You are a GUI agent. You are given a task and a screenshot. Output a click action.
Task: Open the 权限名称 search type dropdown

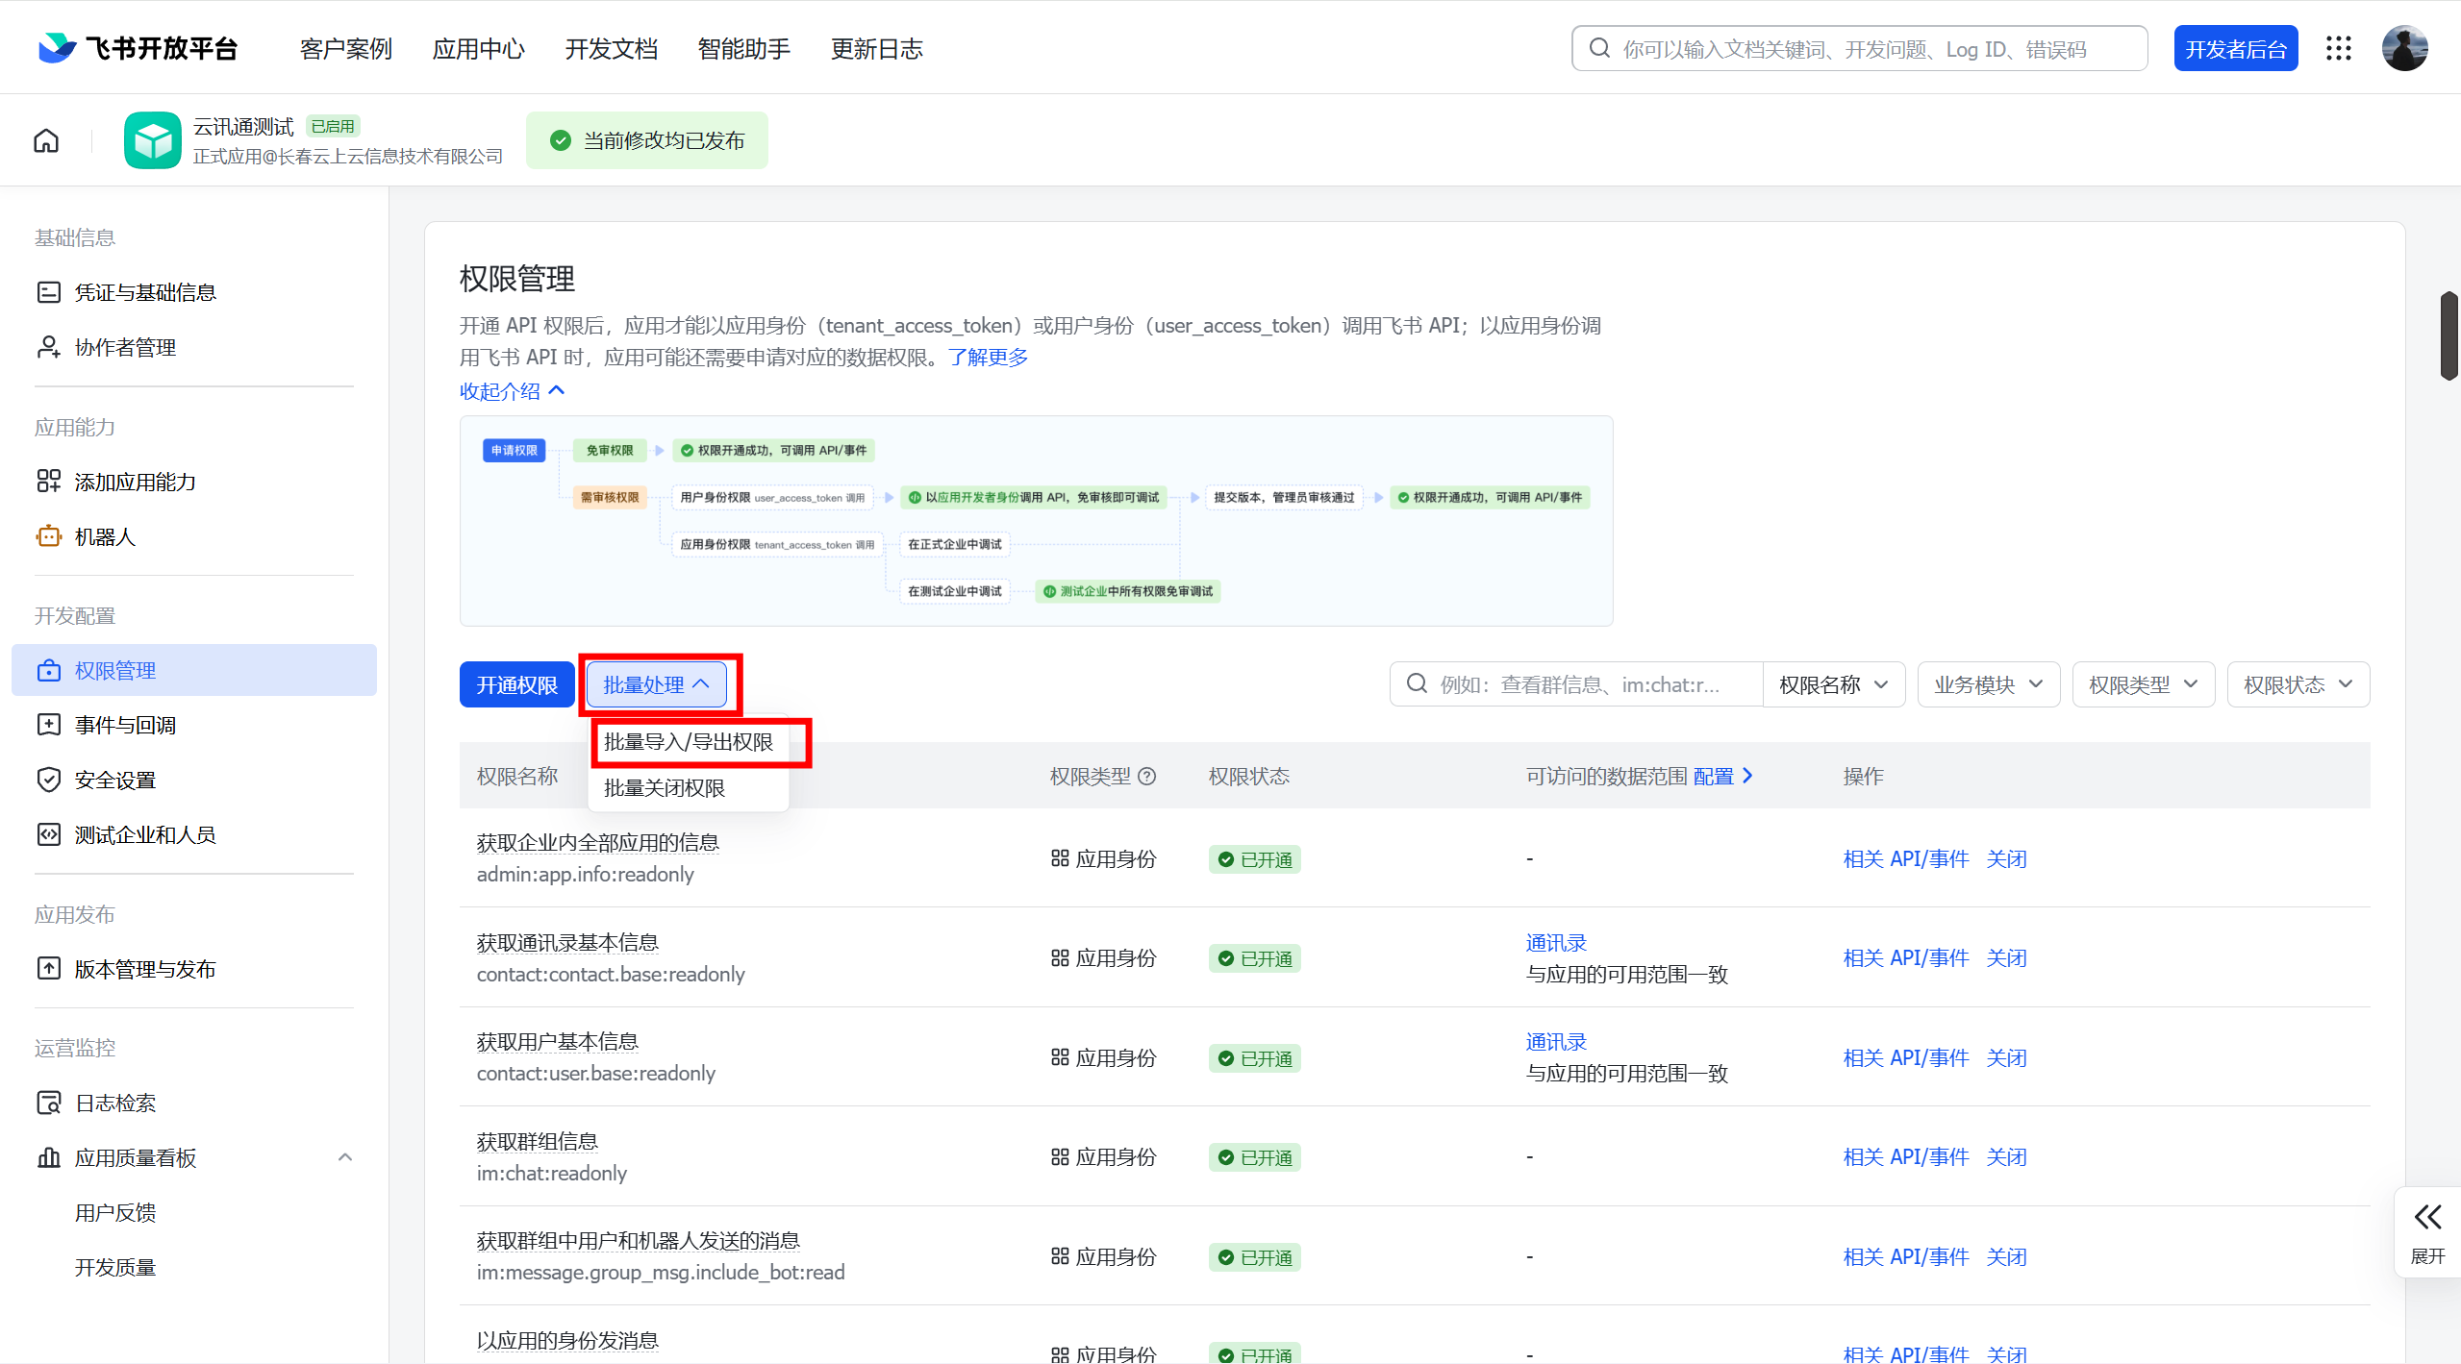(x=1834, y=684)
